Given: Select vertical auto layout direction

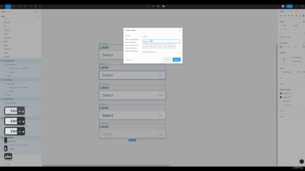Looking at the screenshot, I should point(281,47).
